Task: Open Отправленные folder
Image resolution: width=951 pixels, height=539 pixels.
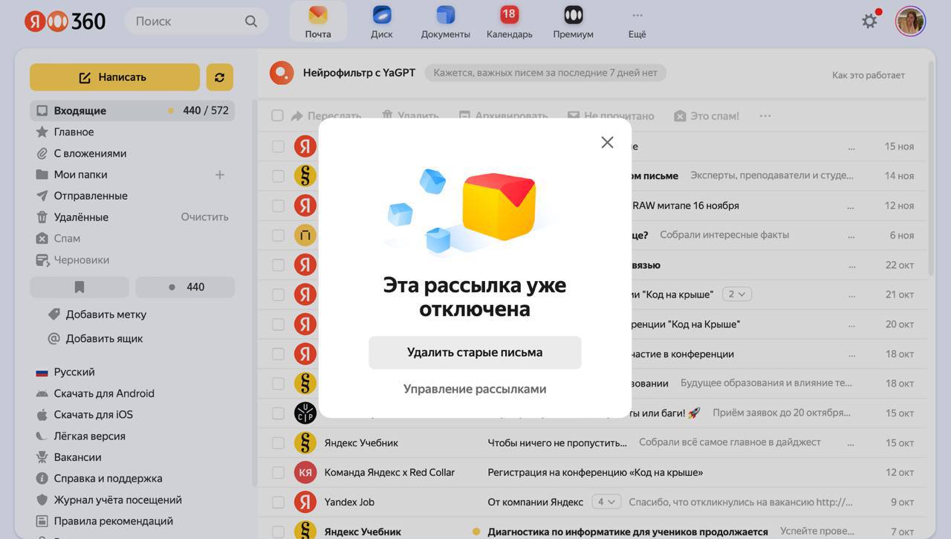Action: (91, 196)
